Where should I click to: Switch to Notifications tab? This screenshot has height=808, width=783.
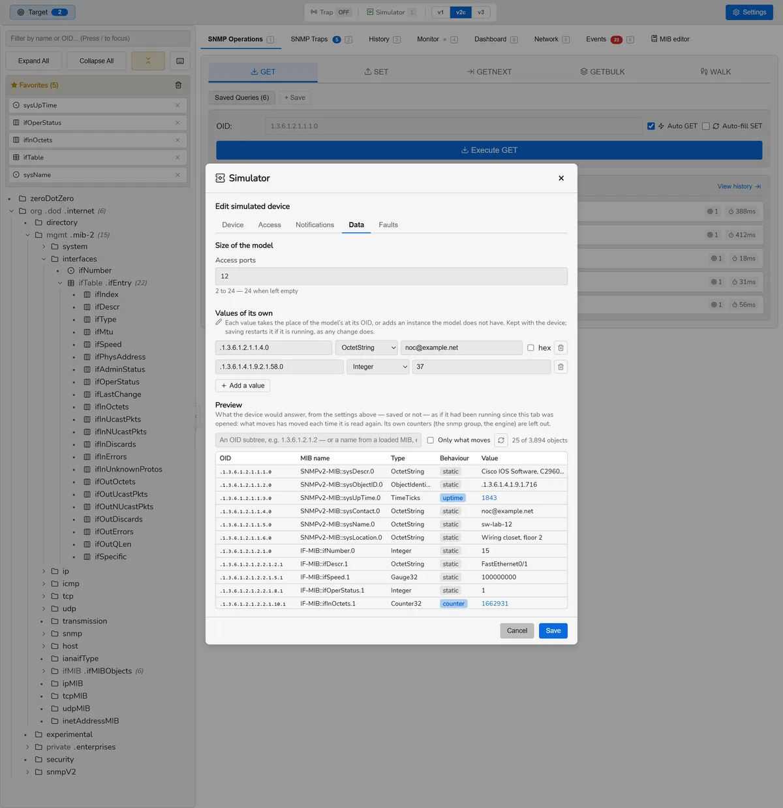coord(315,225)
